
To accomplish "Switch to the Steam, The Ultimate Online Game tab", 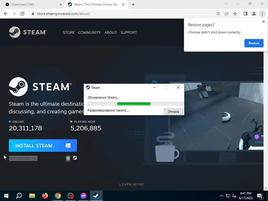I will (x=96, y=4).
